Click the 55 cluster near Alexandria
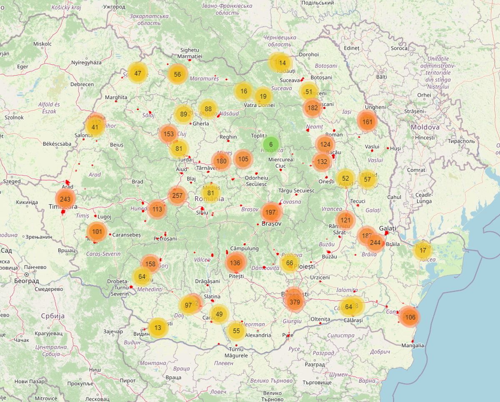This screenshot has width=500, height=402. pyautogui.click(x=237, y=331)
